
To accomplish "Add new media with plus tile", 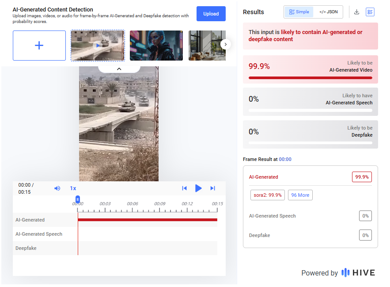I will [39, 46].
